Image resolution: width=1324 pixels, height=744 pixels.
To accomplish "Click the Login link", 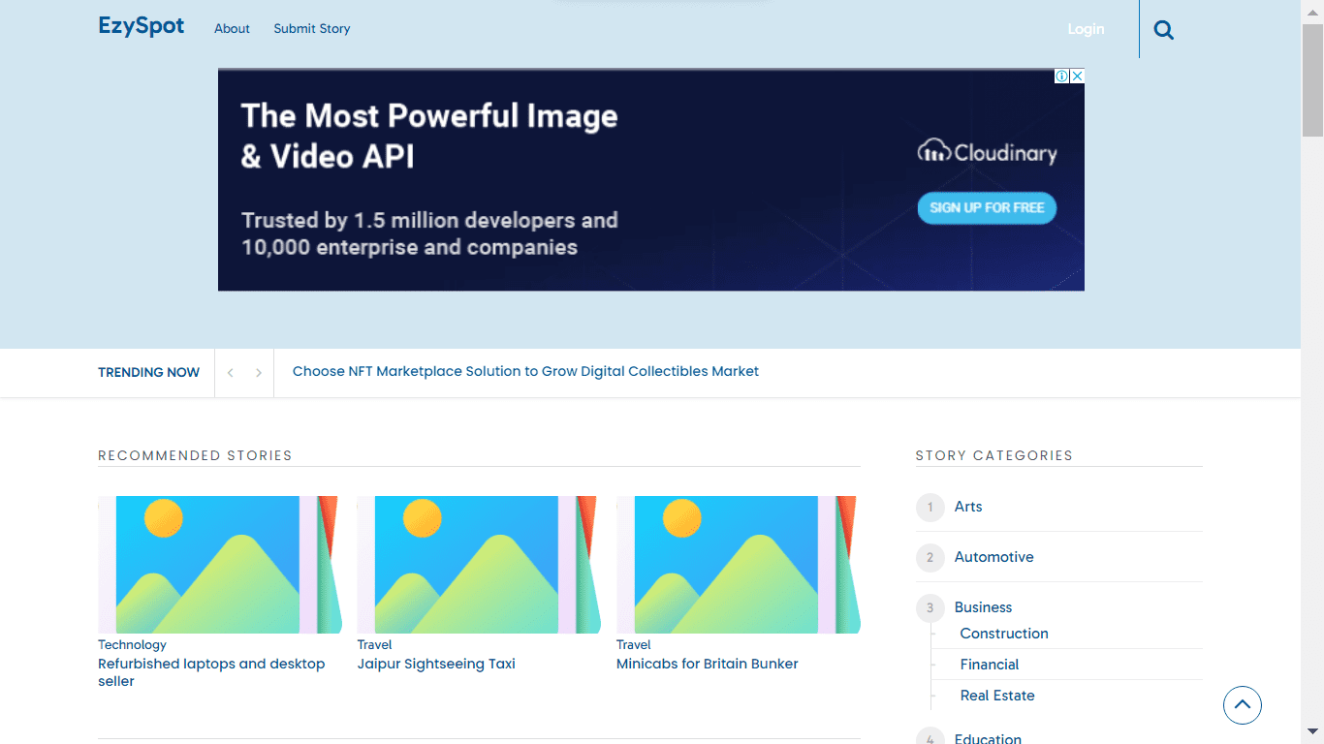I will coord(1086,29).
